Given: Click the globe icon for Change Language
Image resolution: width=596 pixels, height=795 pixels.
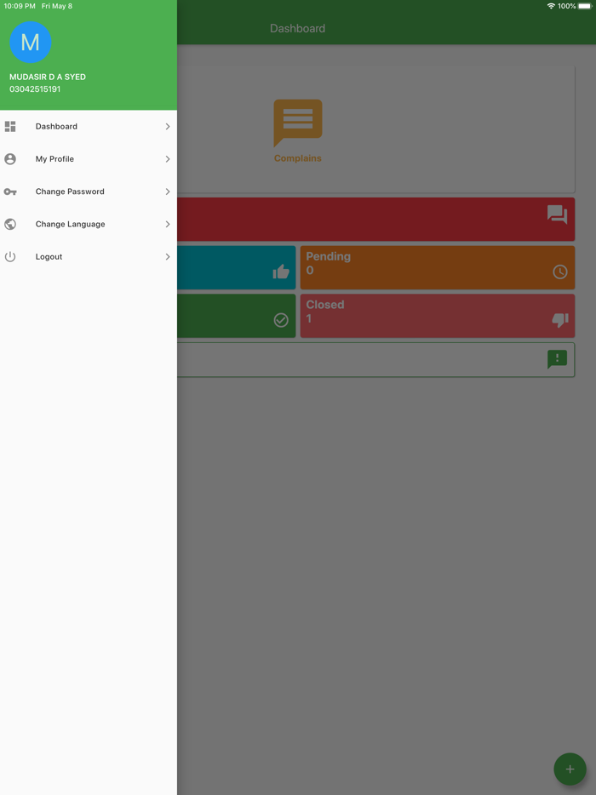Looking at the screenshot, I should pos(10,224).
